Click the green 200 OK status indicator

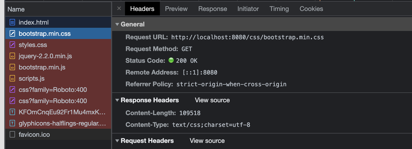[x=171, y=60]
